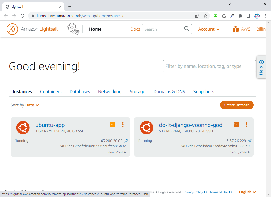
Task: Switch to the Domains & DNS tab
Action: coord(169,92)
